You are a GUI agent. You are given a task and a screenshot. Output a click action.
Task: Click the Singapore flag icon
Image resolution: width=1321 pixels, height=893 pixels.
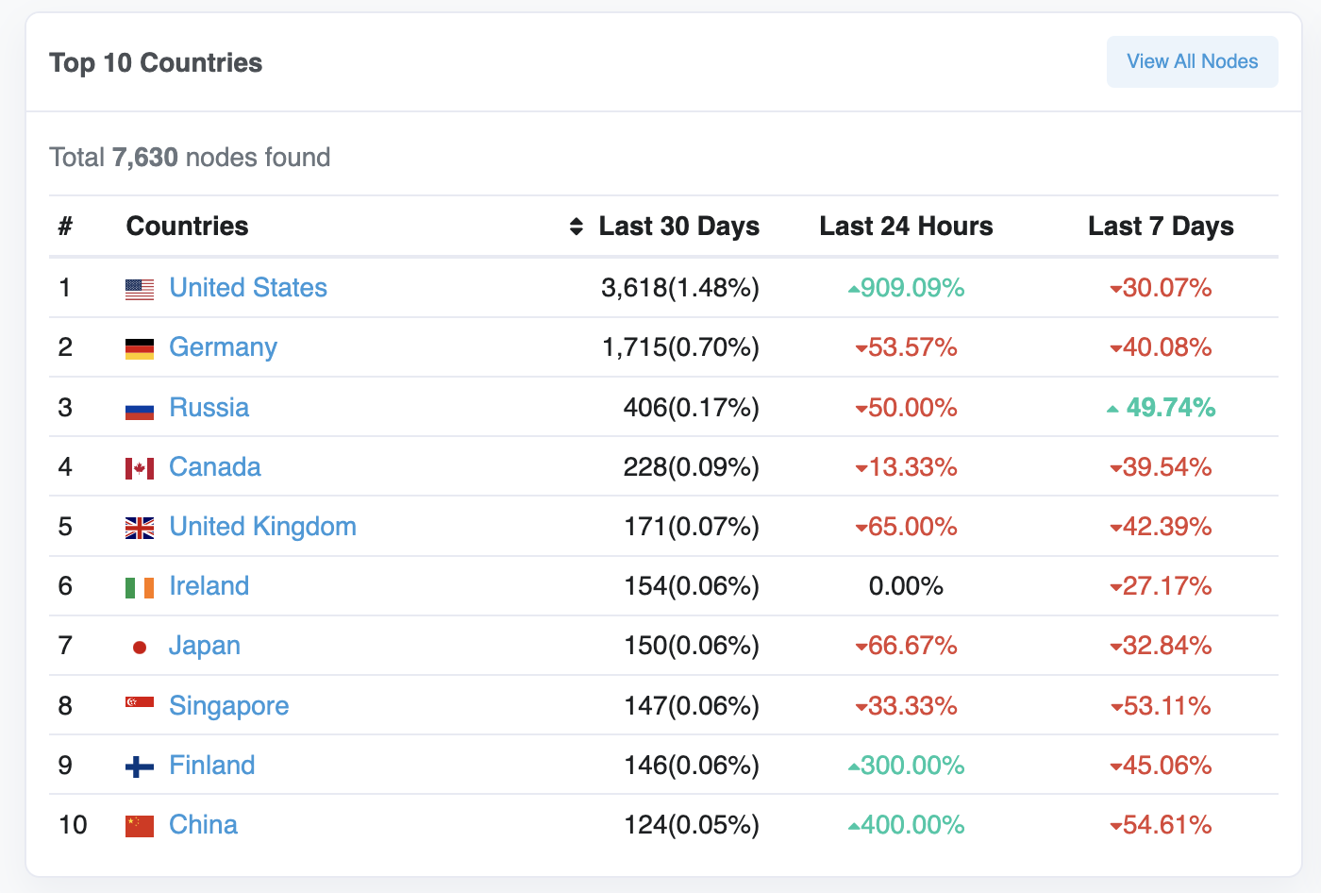tap(138, 705)
